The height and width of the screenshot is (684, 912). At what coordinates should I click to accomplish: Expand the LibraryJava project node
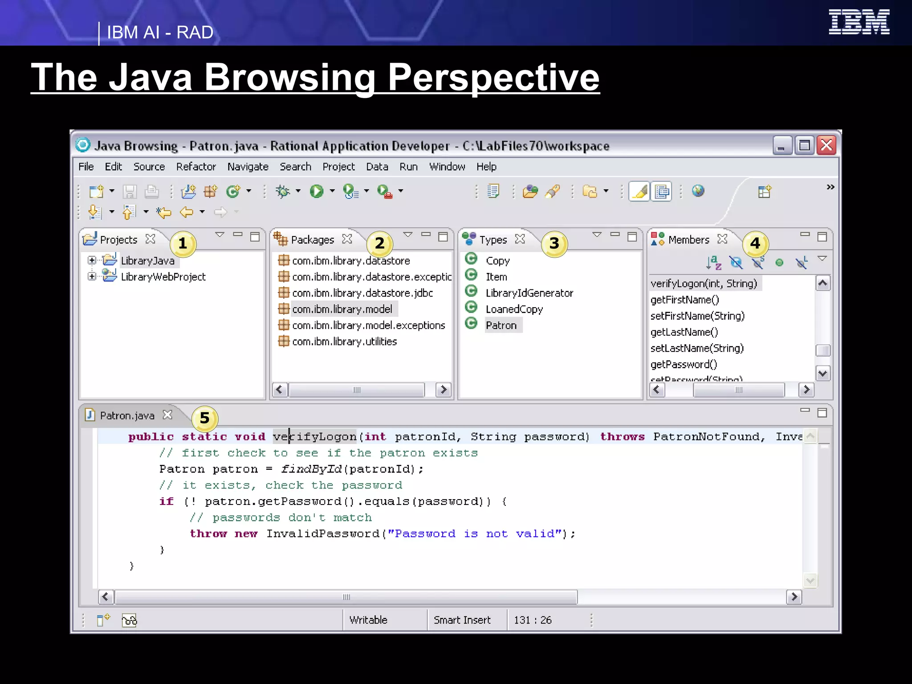[x=92, y=261]
